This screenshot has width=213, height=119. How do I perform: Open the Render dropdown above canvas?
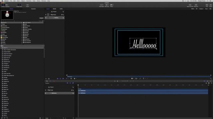tap(201, 9)
